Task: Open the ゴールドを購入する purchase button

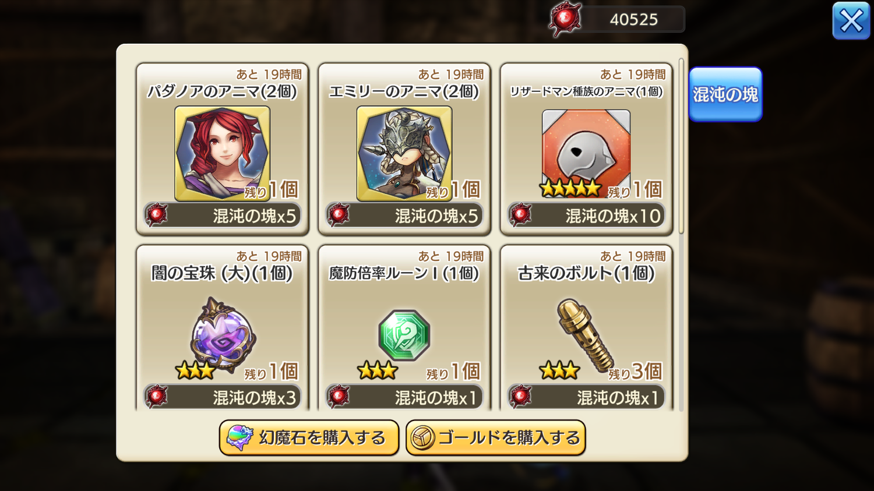Action: click(x=495, y=438)
